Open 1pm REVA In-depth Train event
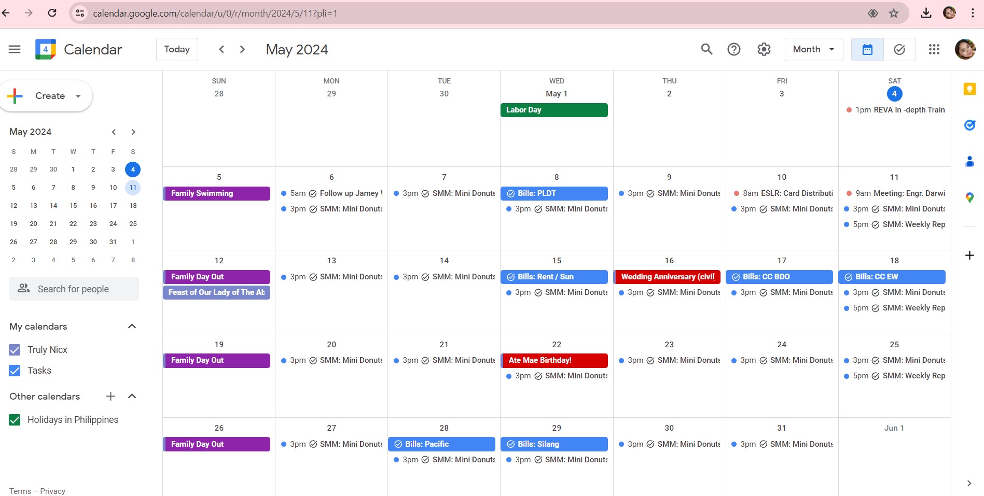Viewport: 984px width, 496px height. pos(895,110)
